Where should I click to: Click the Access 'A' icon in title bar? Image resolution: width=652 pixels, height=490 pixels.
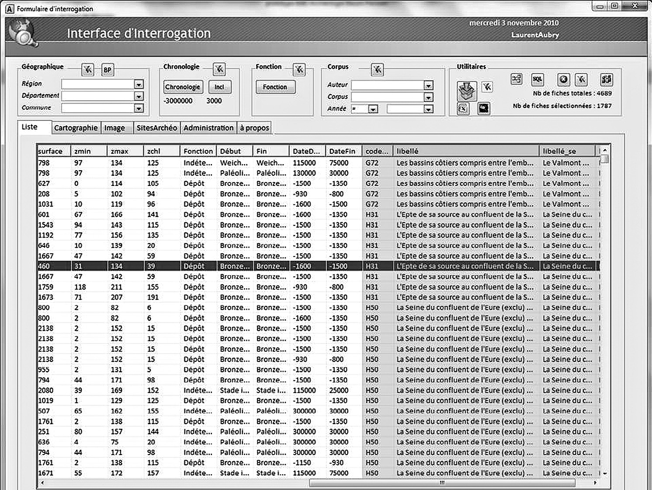tap(10, 8)
